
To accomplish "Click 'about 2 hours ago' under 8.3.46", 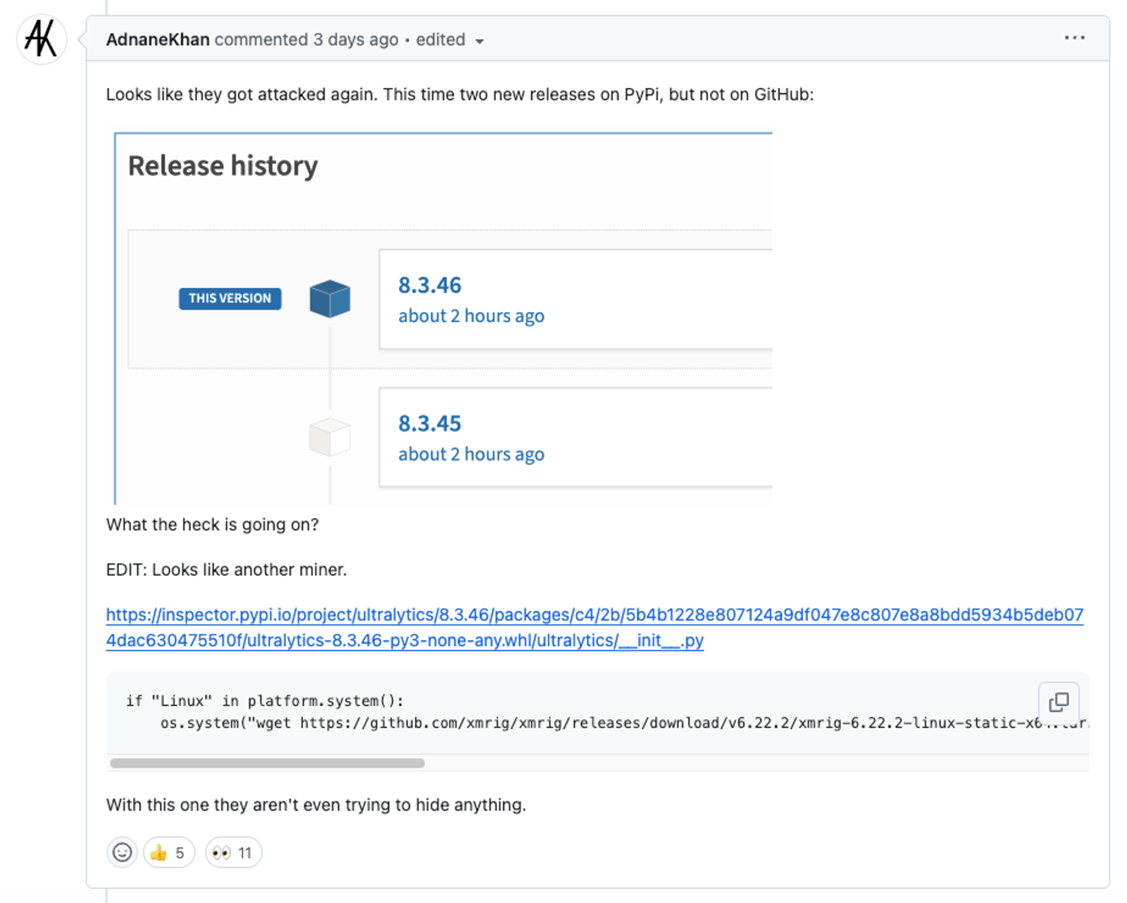I will (x=471, y=316).
